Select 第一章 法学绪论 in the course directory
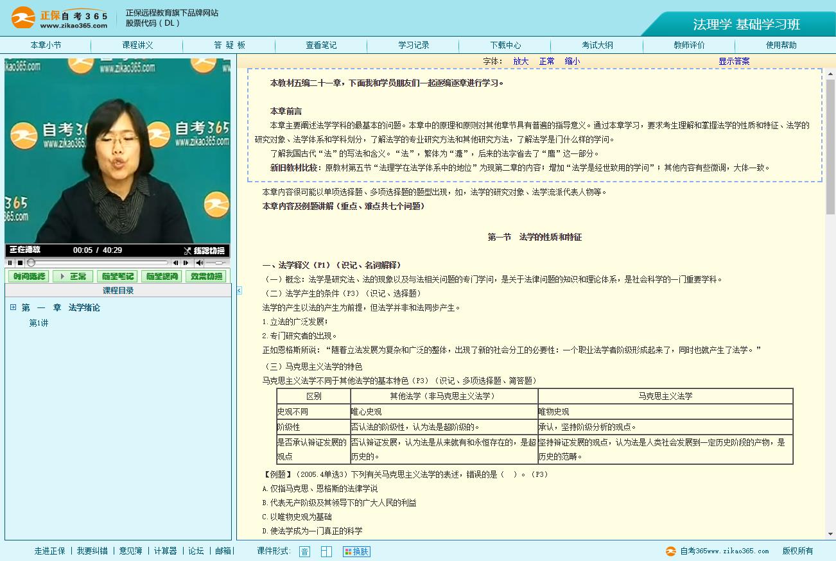836x561 pixels. pyautogui.click(x=61, y=308)
